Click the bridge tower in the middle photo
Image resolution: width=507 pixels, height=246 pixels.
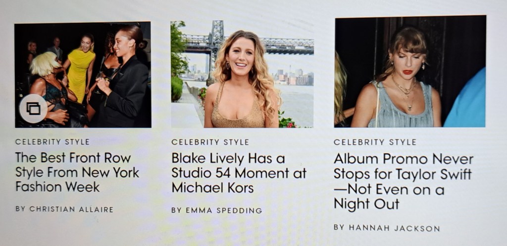click(216, 42)
